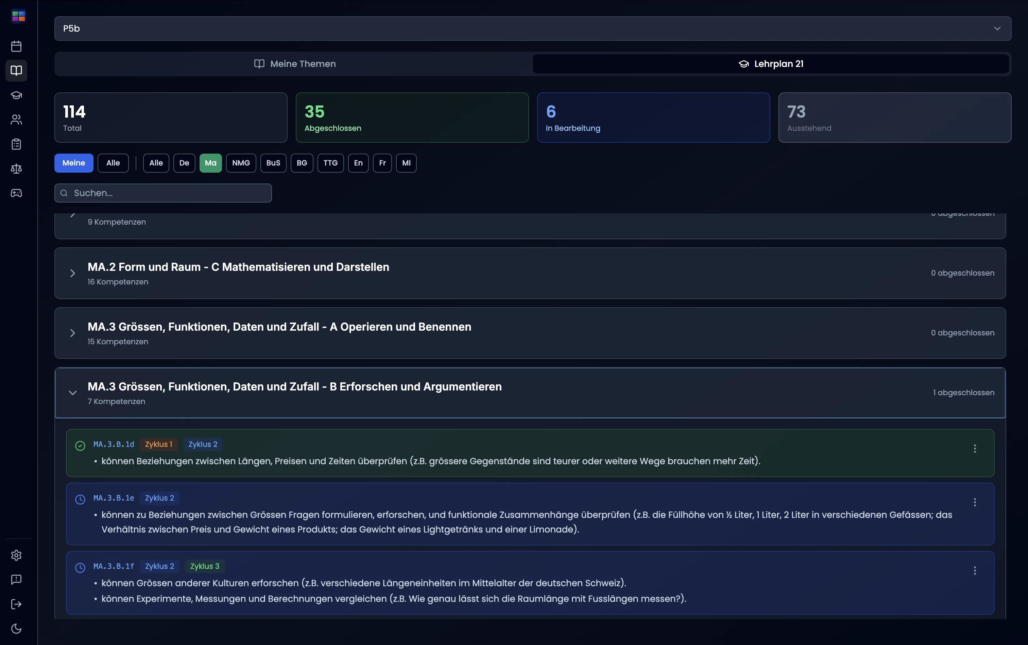Viewport: 1028px width, 645px height.
Task: Open the students (people) sidebar icon
Action: pyautogui.click(x=16, y=119)
